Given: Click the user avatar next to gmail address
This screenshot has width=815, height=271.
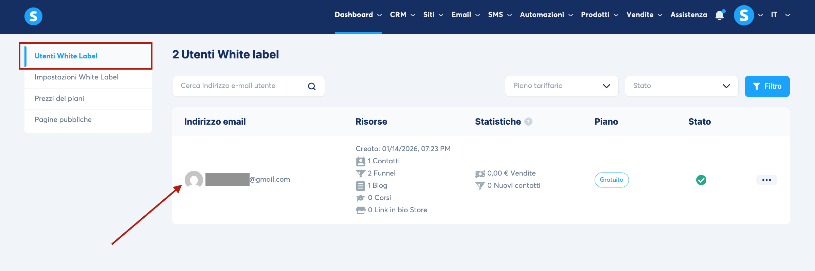Looking at the screenshot, I should pyautogui.click(x=194, y=180).
